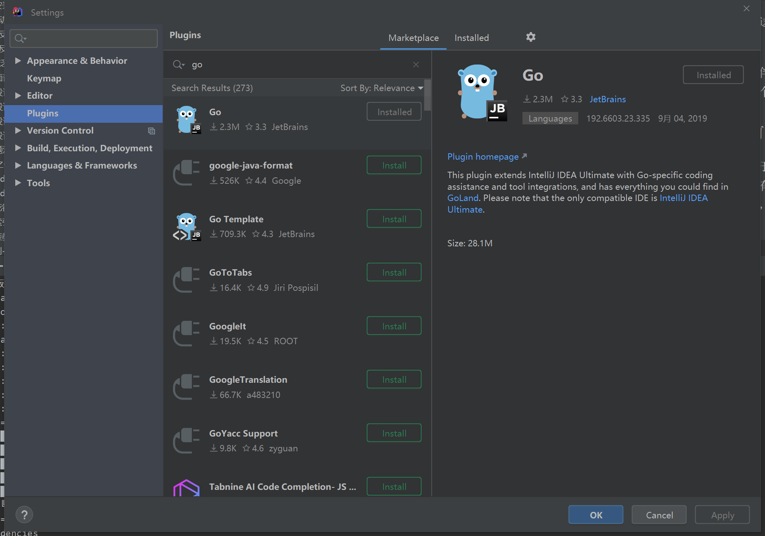Select the Go Template plugin title
Image resolution: width=765 pixels, height=536 pixels.
pos(236,219)
